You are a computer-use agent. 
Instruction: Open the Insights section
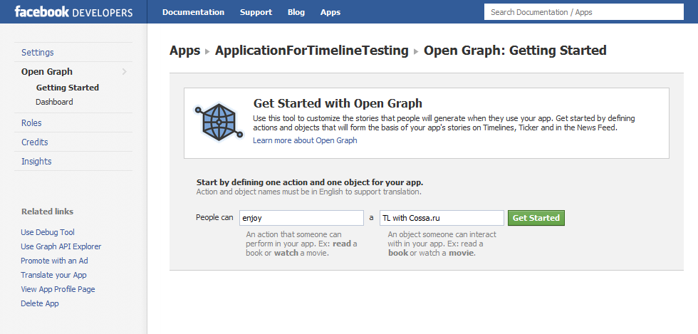click(36, 161)
